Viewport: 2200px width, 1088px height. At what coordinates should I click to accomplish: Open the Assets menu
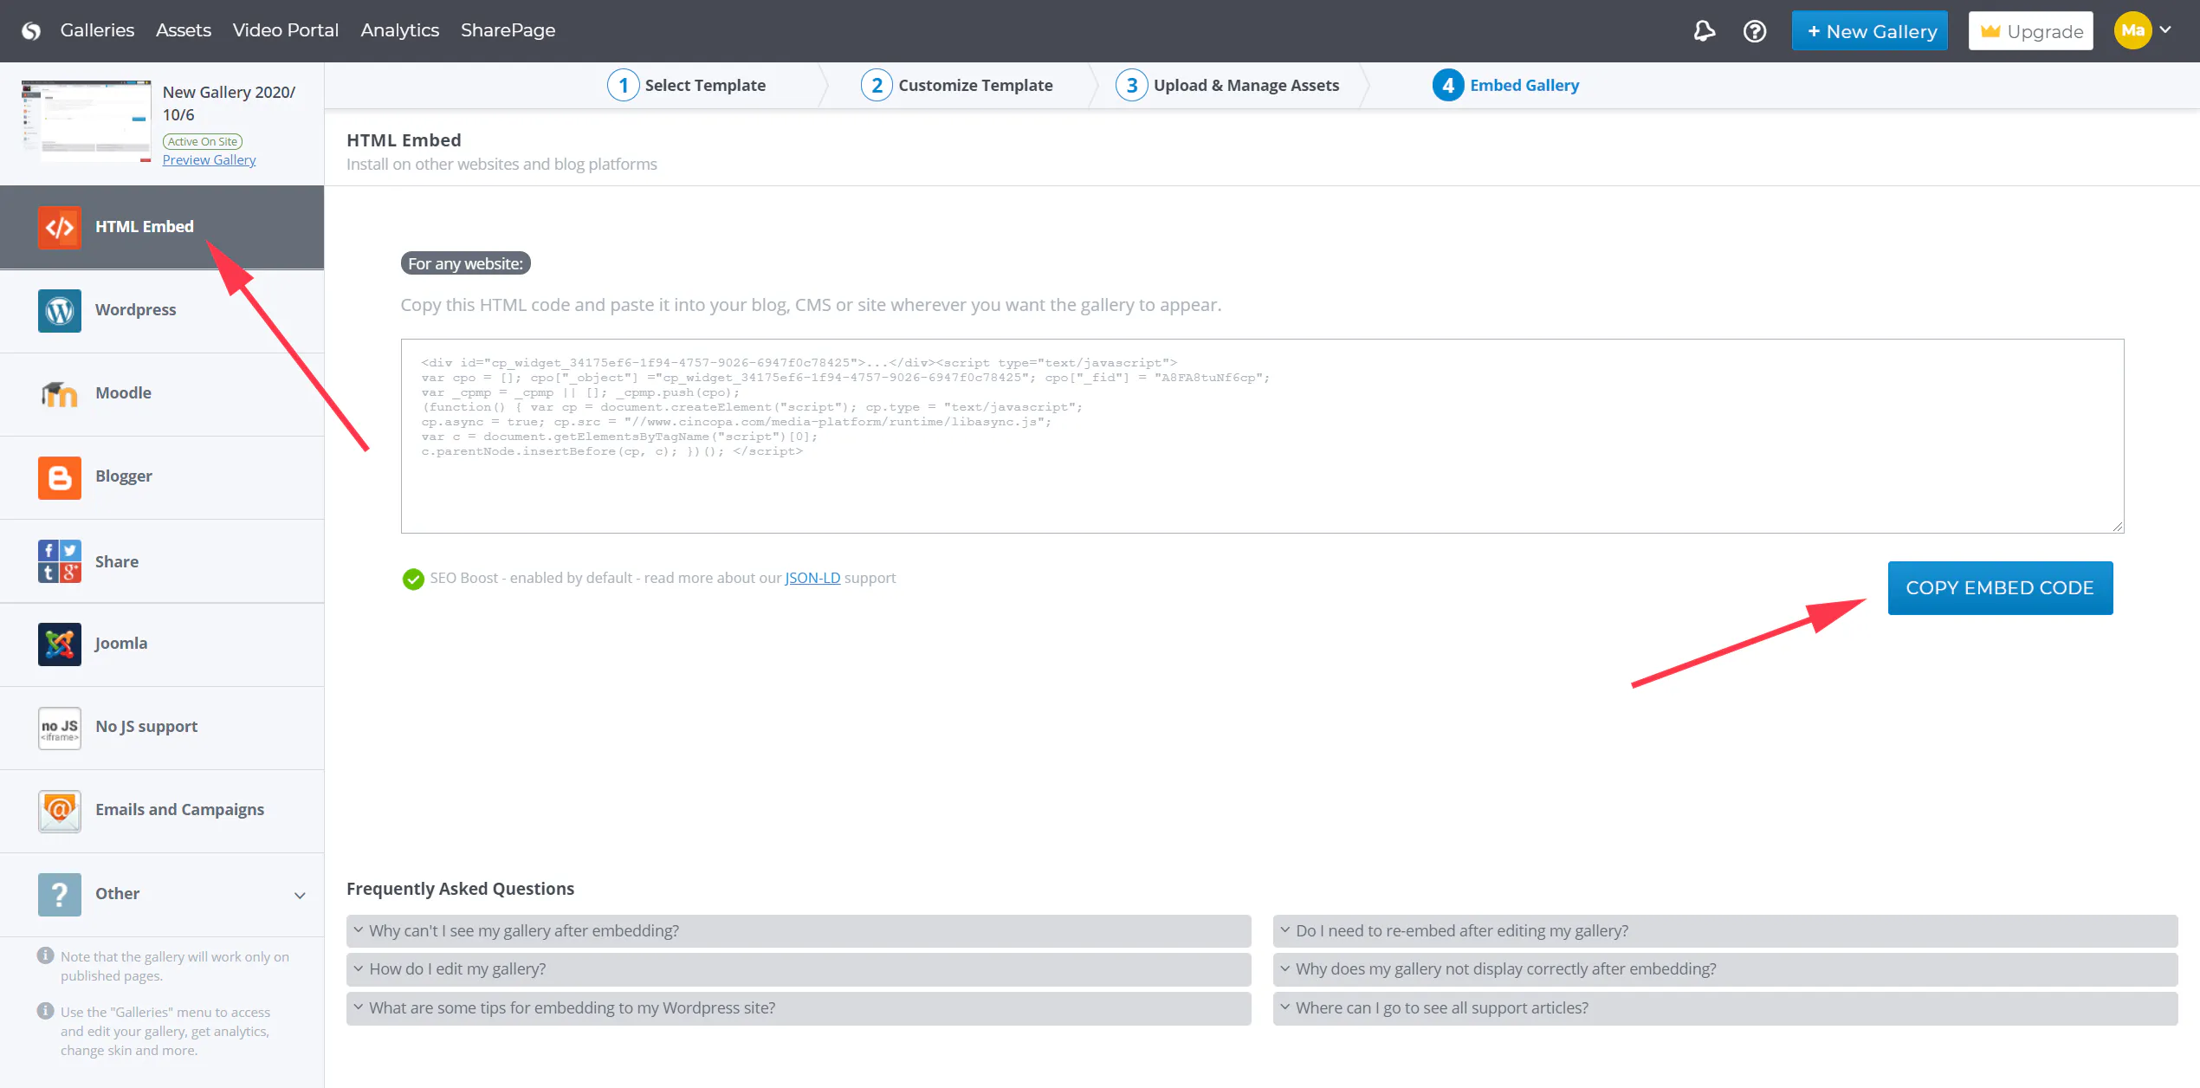coord(184,30)
